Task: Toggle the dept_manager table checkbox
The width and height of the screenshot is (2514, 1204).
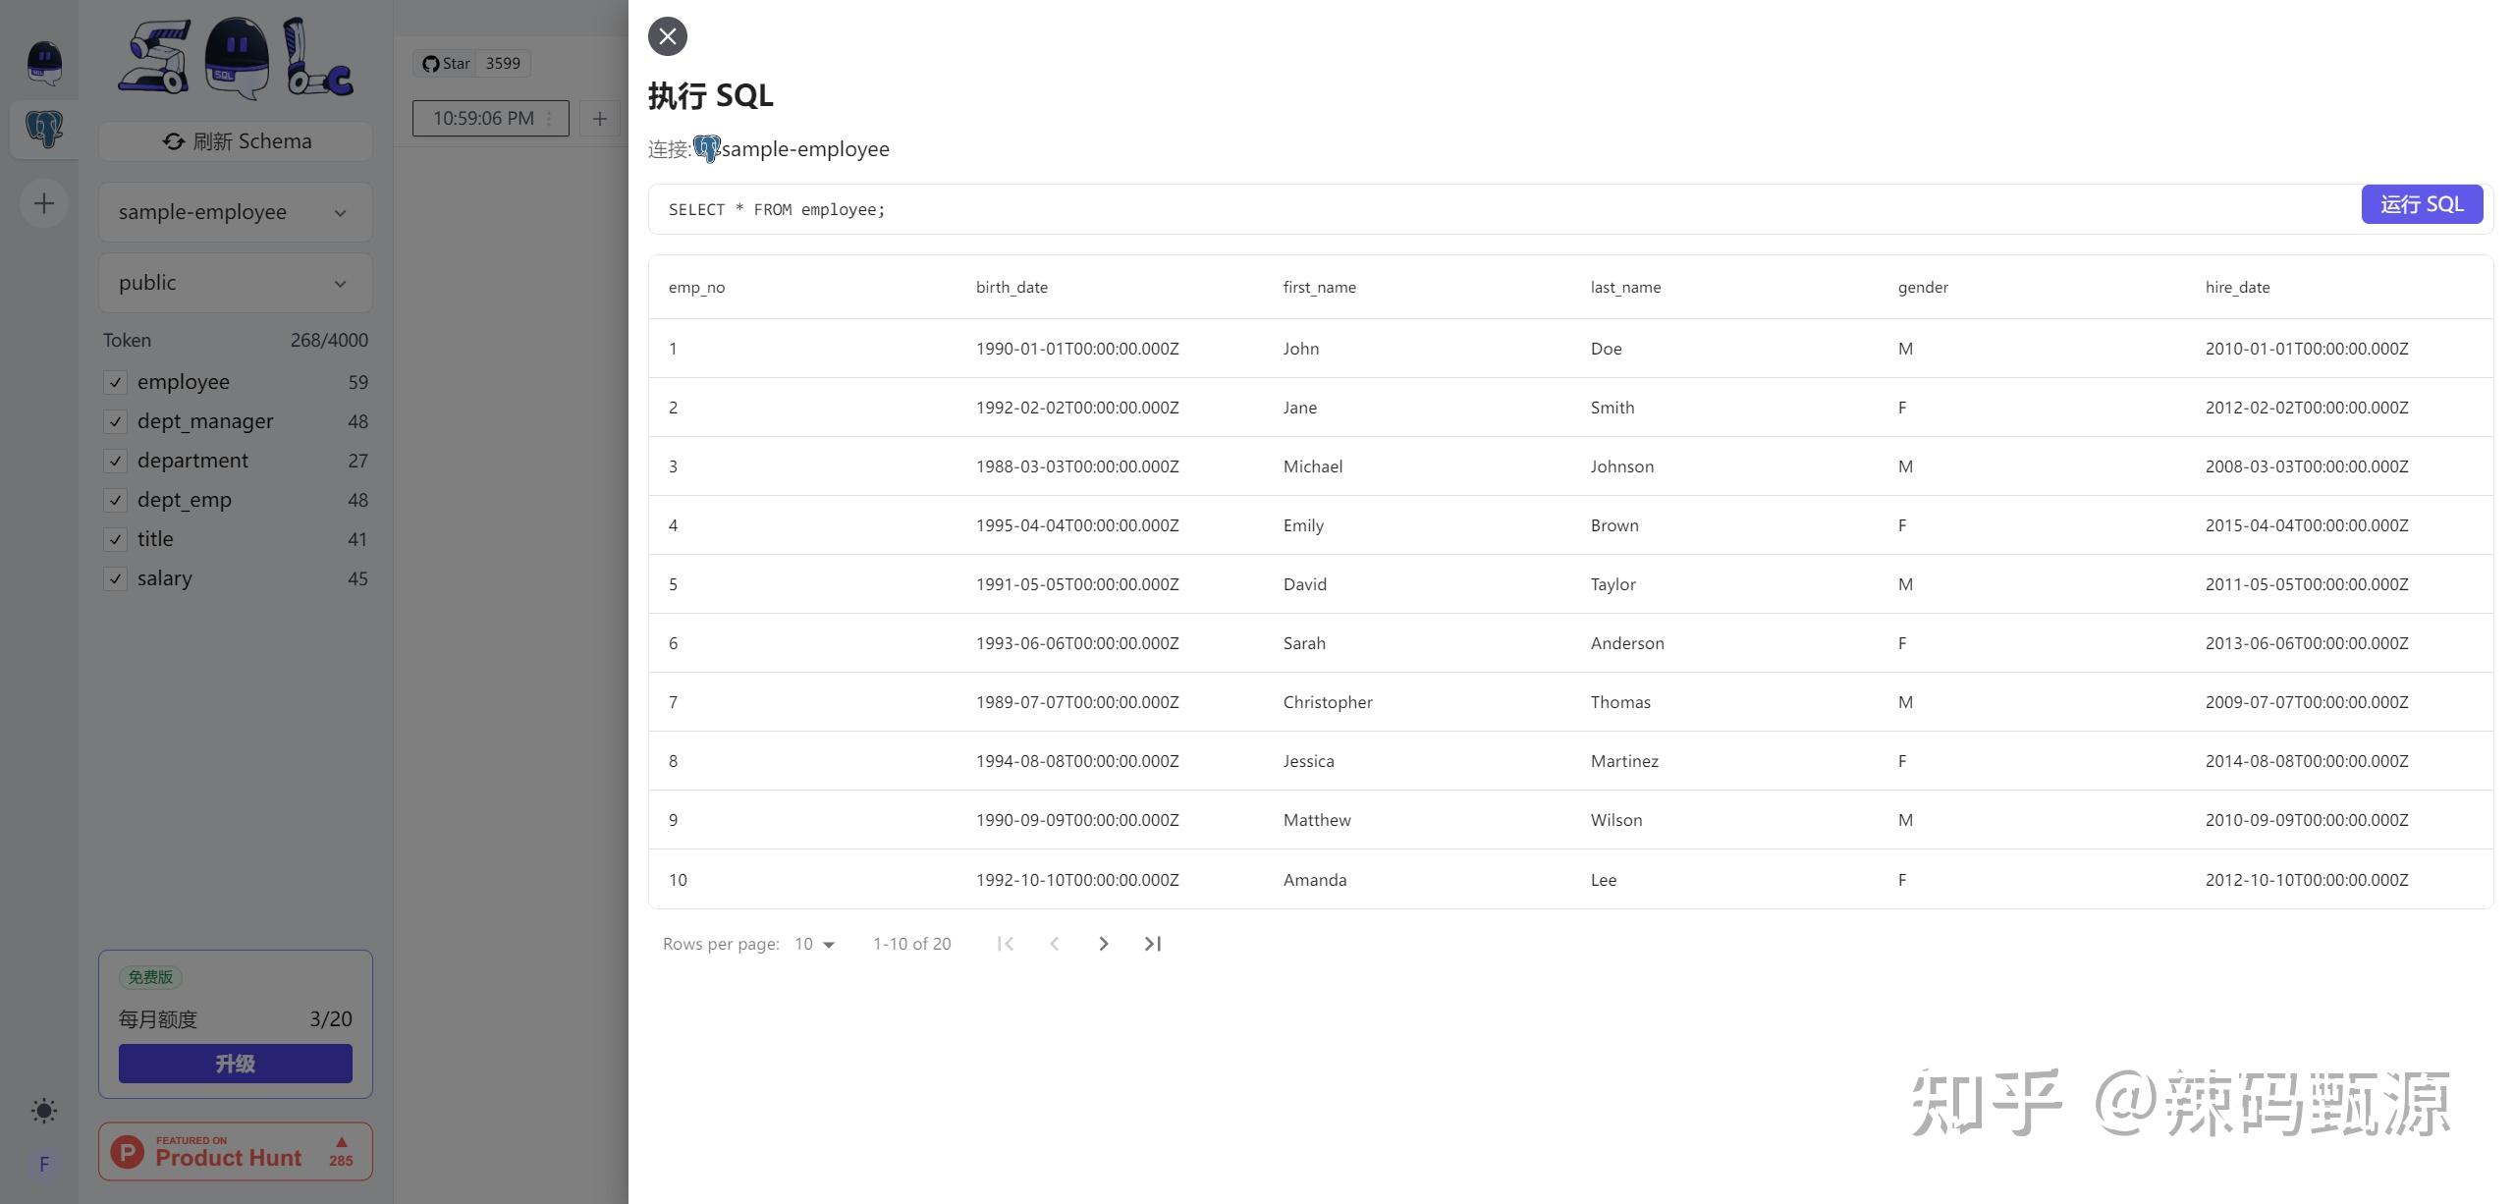Action: pyautogui.click(x=115, y=421)
